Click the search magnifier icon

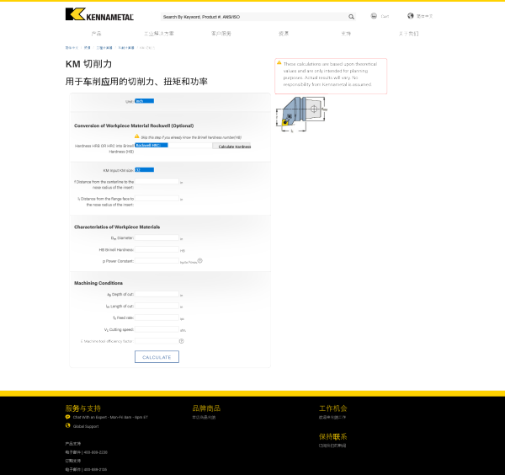tap(351, 17)
